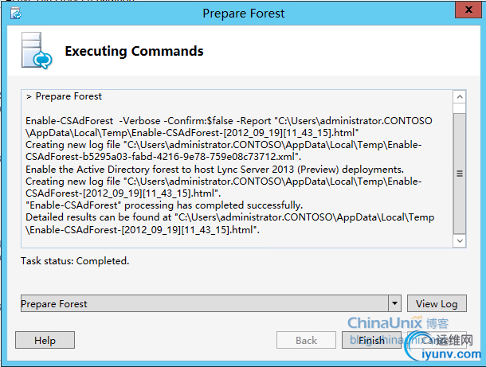Click the Finish button
486x367 pixels.
click(371, 340)
